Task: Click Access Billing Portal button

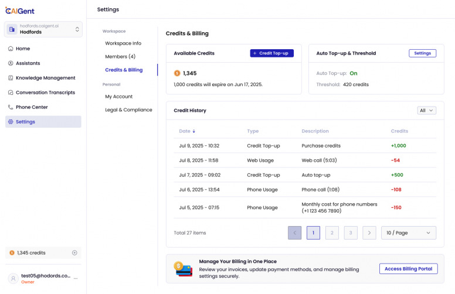Action: [408, 269]
